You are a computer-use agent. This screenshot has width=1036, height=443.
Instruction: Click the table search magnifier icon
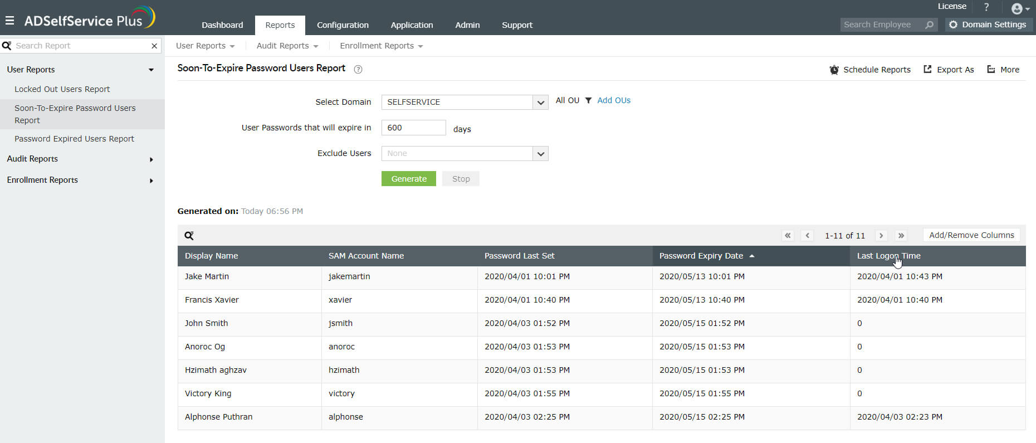click(x=189, y=236)
